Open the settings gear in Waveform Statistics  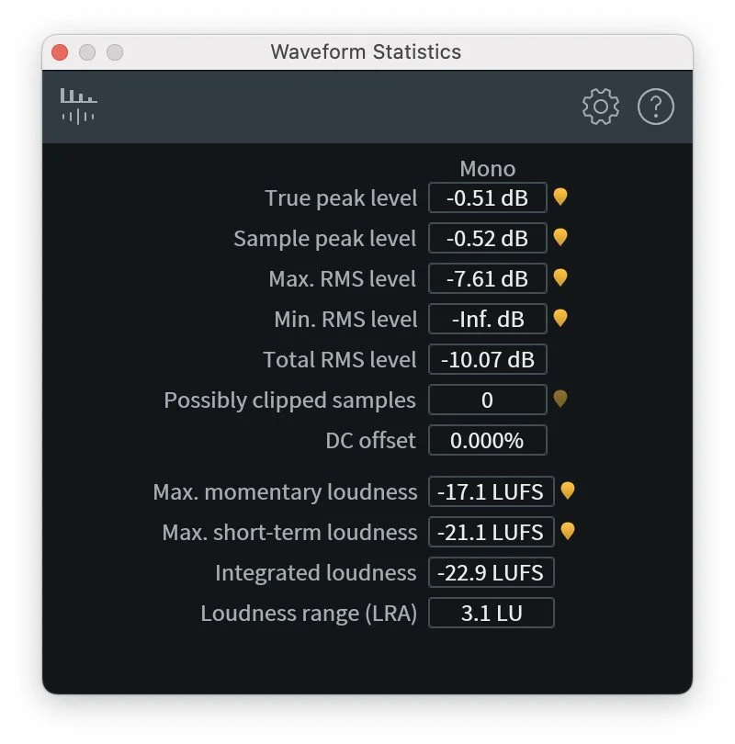(601, 107)
